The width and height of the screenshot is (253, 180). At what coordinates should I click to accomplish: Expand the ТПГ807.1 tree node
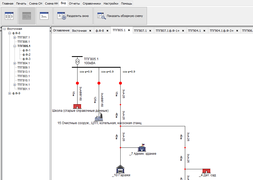pos(15,38)
